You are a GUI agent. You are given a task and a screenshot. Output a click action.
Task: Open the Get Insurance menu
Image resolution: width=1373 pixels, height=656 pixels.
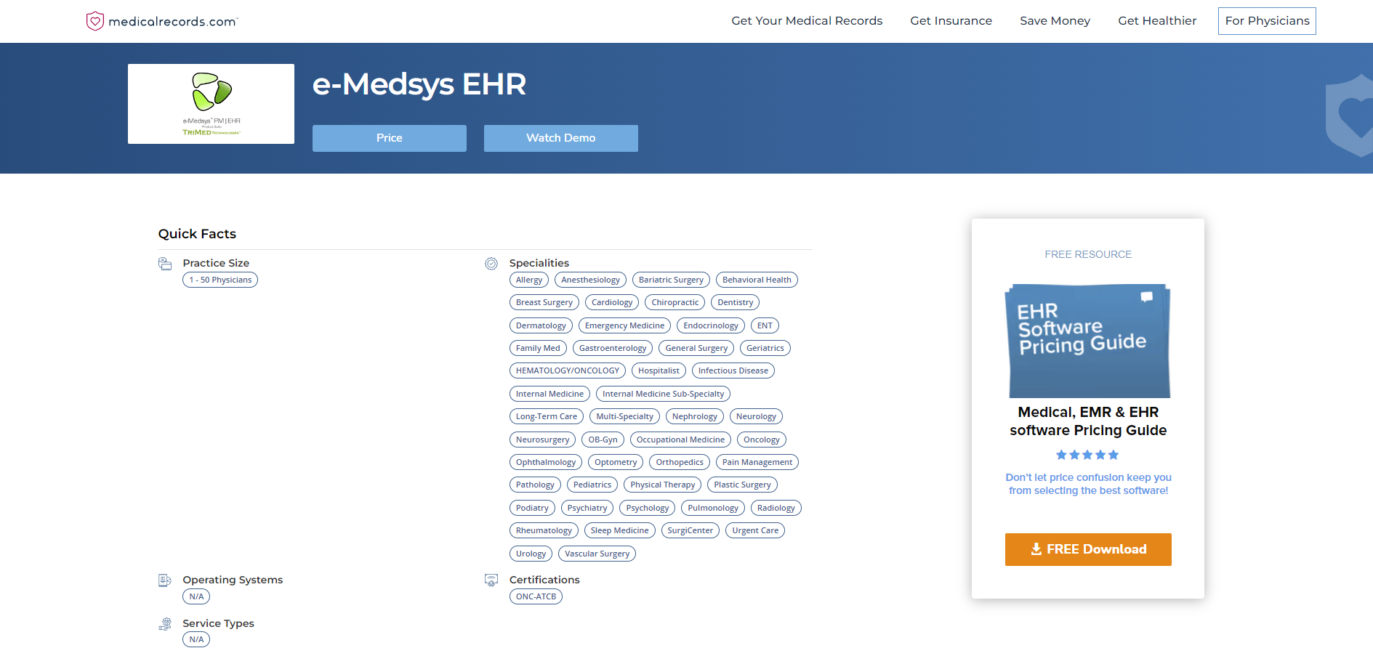click(x=951, y=20)
